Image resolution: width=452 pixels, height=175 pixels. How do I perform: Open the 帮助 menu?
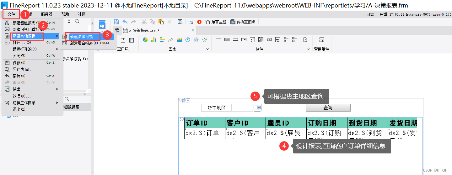coord(65,14)
